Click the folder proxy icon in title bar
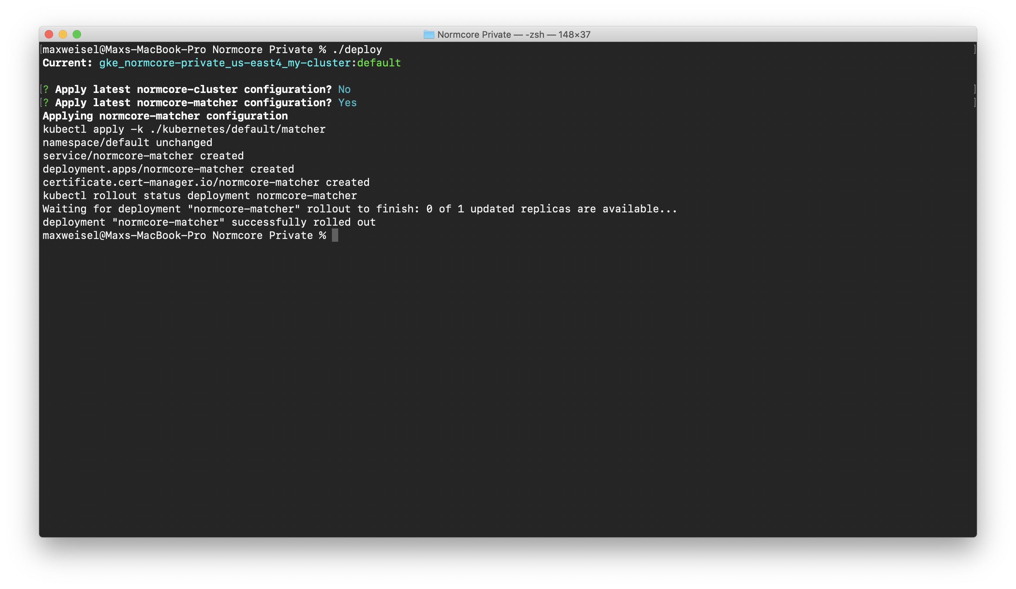This screenshot has width=1016, height=589. coord(429,35)
